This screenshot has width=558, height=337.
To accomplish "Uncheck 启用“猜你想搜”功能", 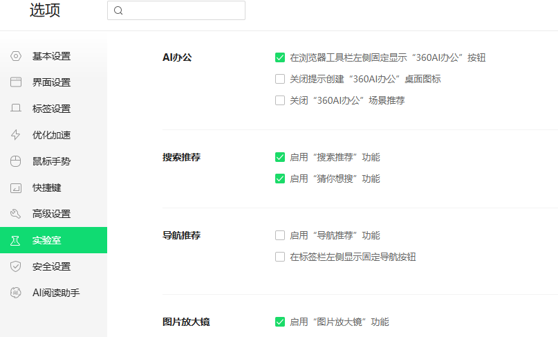I will click(280, 179).
